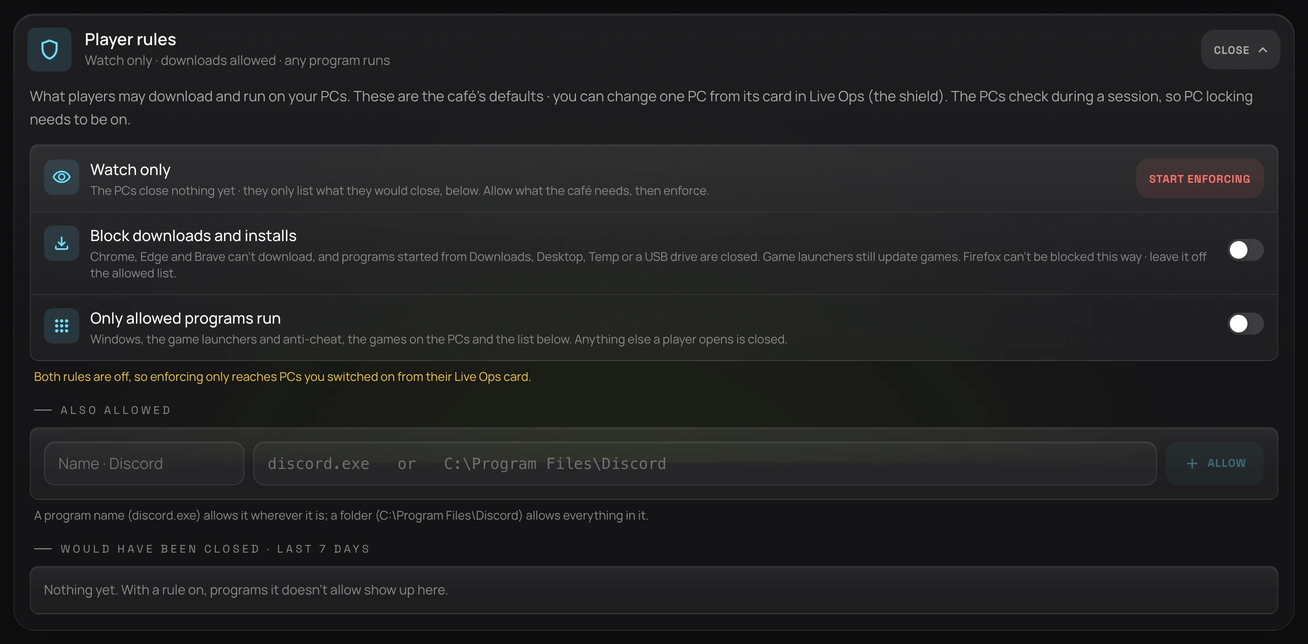Click the Watch only eye icon
Image resolution: width=1308 pixels, height=644 pixels.
coord(62,177)
